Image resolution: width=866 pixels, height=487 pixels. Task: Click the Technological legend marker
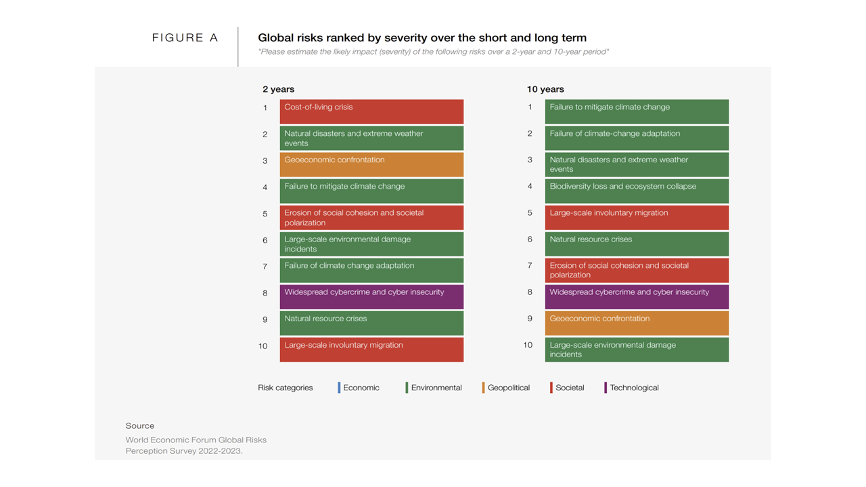(606, 387)
